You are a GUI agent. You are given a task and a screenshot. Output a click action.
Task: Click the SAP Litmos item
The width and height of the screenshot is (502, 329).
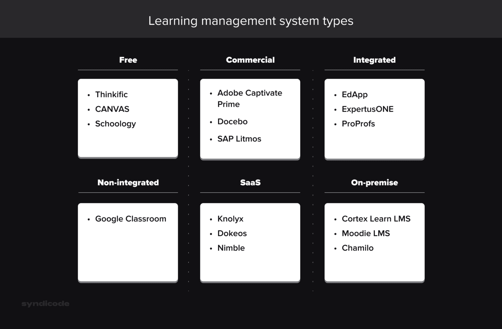[239, 139]
